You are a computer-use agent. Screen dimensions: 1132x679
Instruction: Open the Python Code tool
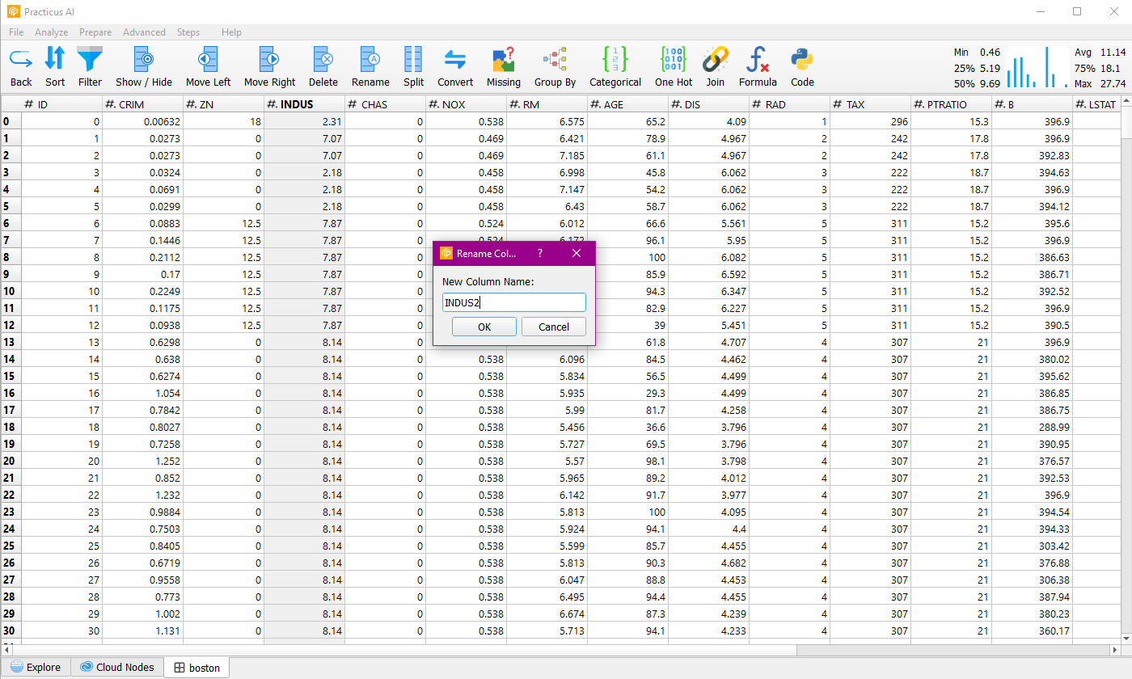click(x=802, y=60)
